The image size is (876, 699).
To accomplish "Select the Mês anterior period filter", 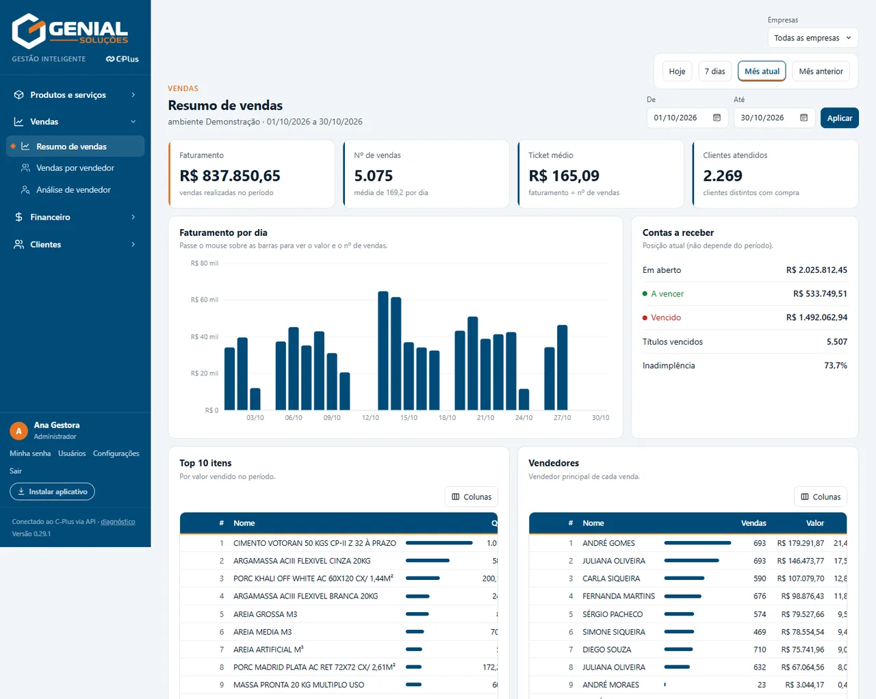I will [x=821, y=71].
